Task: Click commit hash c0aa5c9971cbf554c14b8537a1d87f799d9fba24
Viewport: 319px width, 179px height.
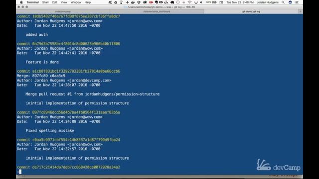Action: [76, 140]
